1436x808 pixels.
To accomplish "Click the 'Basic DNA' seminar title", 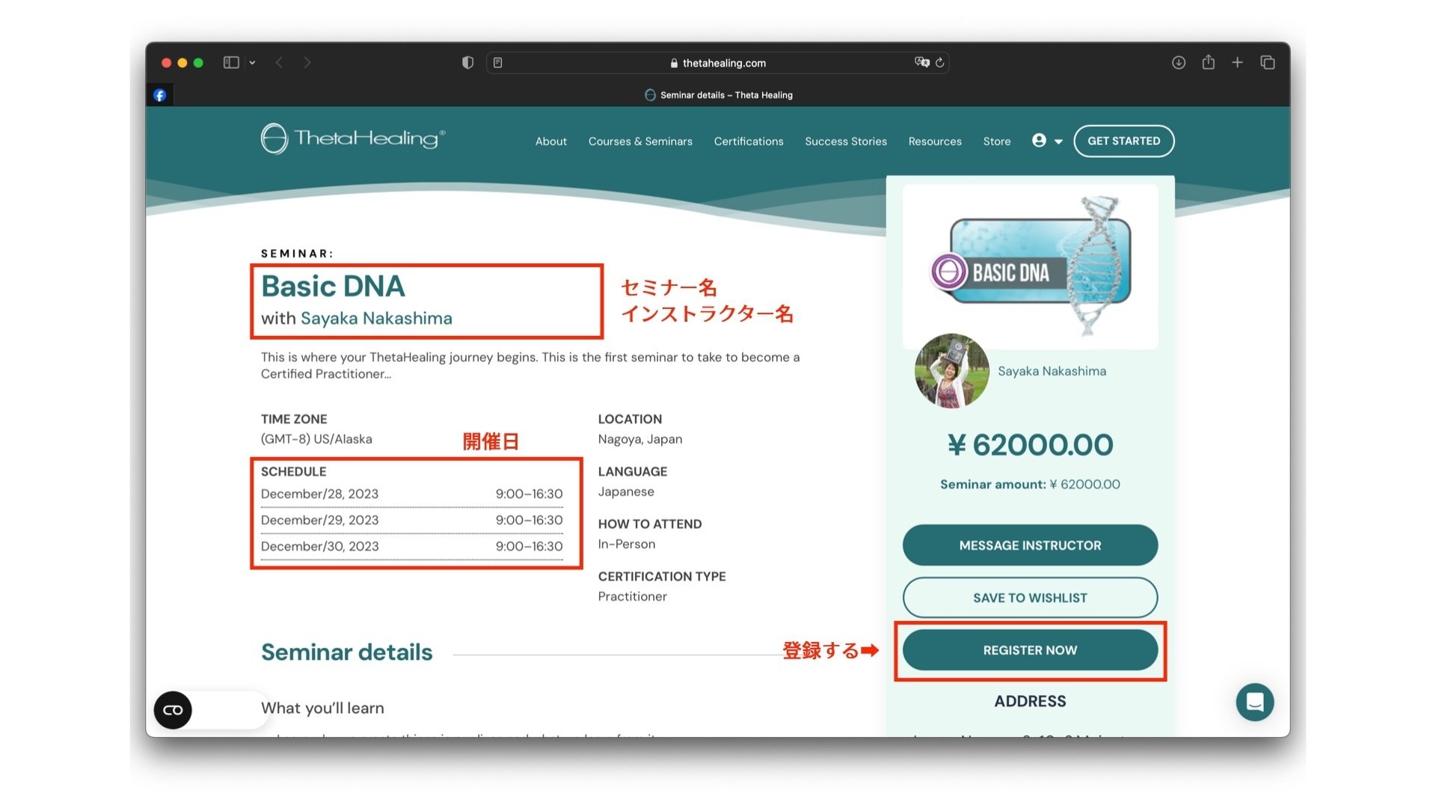I will 333,287.
